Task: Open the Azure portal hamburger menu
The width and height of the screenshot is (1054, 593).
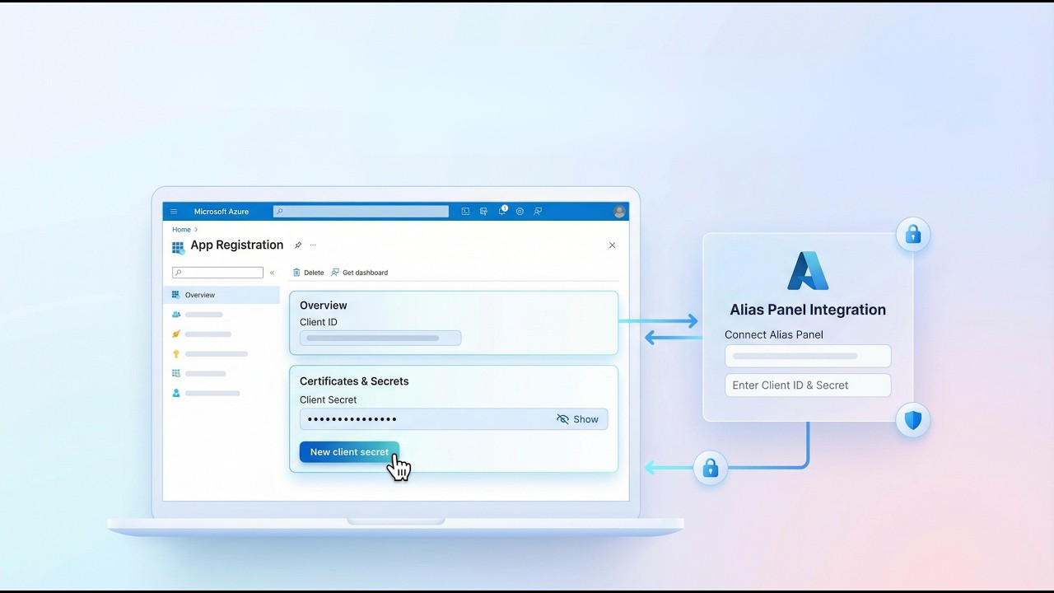Action: [174, 212]
